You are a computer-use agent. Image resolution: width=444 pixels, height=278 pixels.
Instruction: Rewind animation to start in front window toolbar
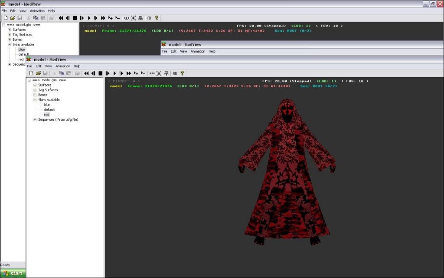(86, 73)
